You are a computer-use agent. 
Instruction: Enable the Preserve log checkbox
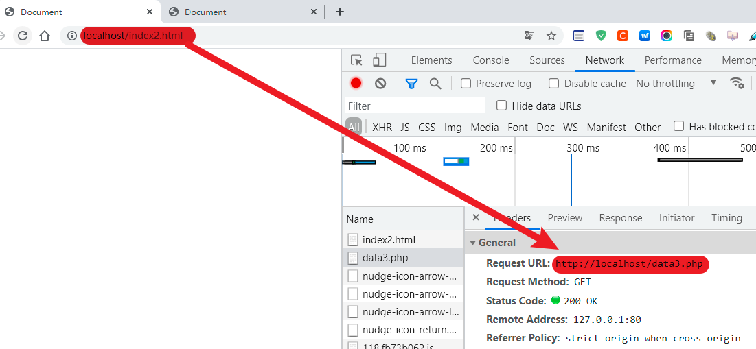tap(466, 84)
